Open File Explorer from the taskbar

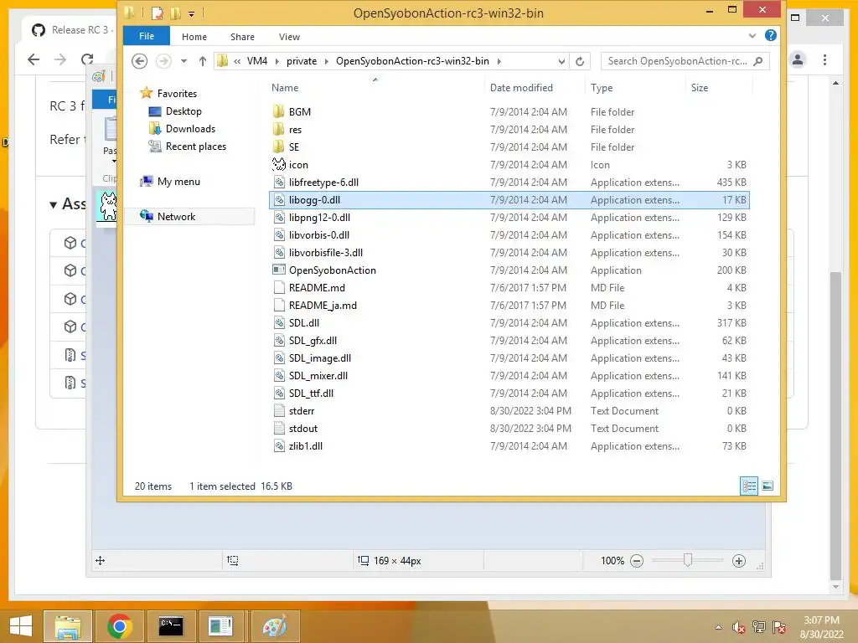click(68, 626)
